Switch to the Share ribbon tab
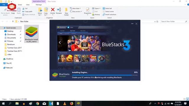The width and height of the screenshot is (189, 106). coord(20,5)
